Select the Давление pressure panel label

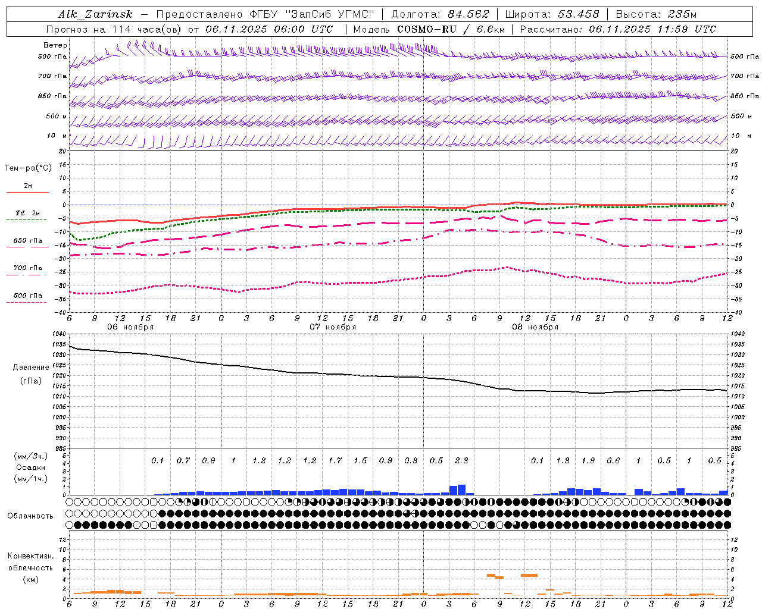[x=31, y=368]
